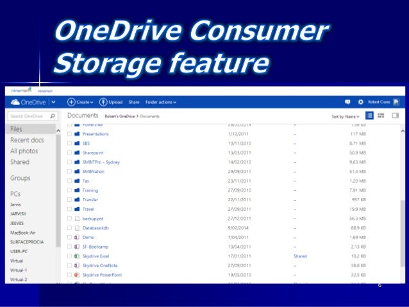
Task: Check the Skydrive Excel checkbox
Action: tap(69, 256)
